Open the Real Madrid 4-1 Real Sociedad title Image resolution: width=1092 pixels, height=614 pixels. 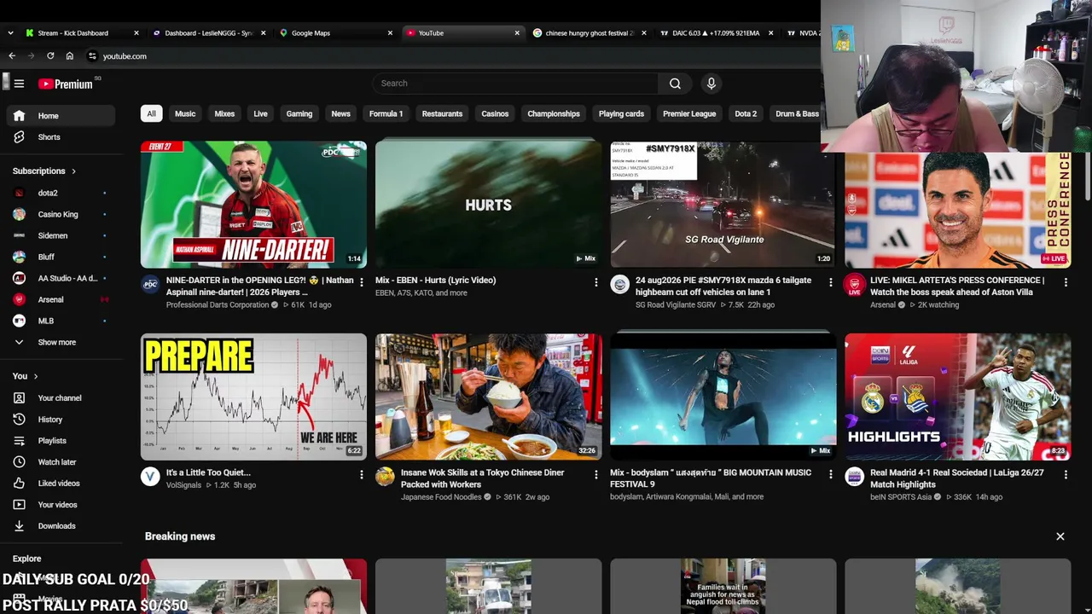pyautogui.click(x=957, y=478)
